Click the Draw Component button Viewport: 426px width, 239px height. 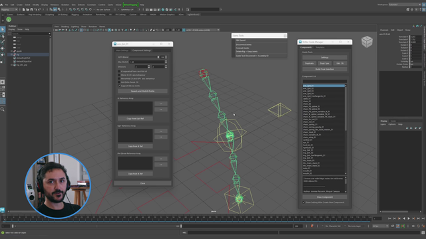point(325,197)
